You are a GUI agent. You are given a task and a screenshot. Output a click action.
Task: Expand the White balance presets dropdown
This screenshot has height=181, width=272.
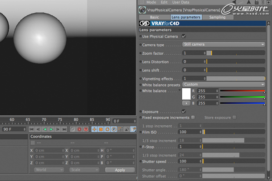tap(223, 84)
